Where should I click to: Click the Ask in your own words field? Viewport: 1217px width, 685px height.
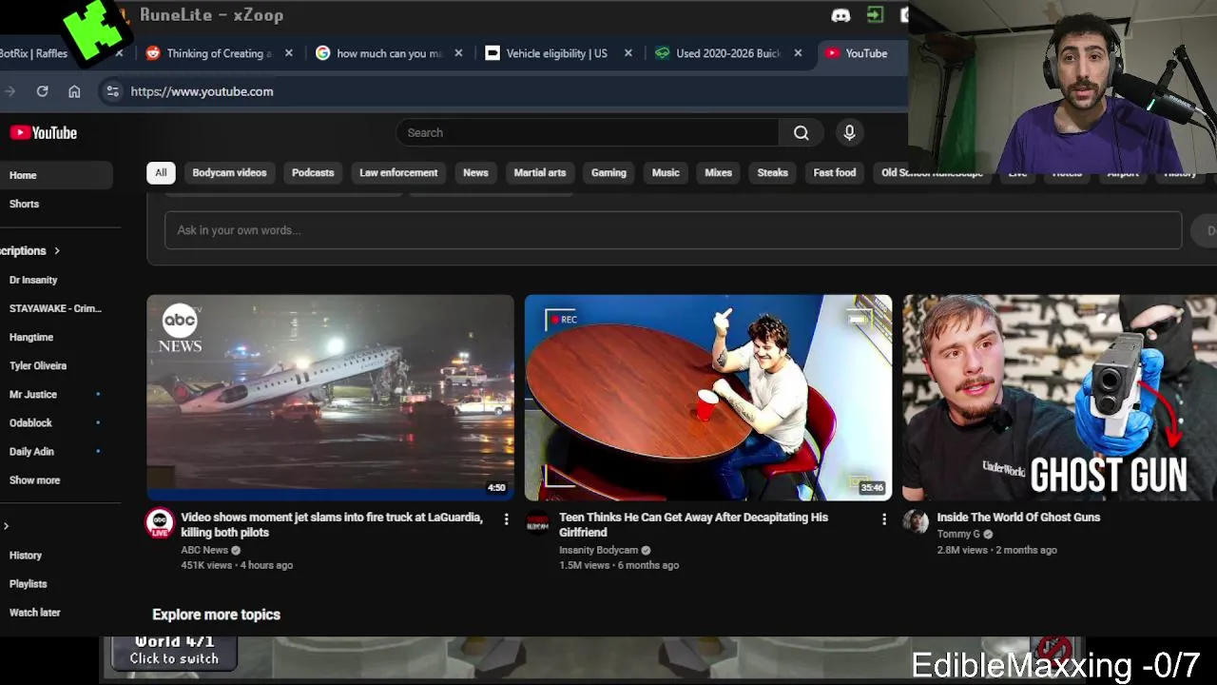672,230
